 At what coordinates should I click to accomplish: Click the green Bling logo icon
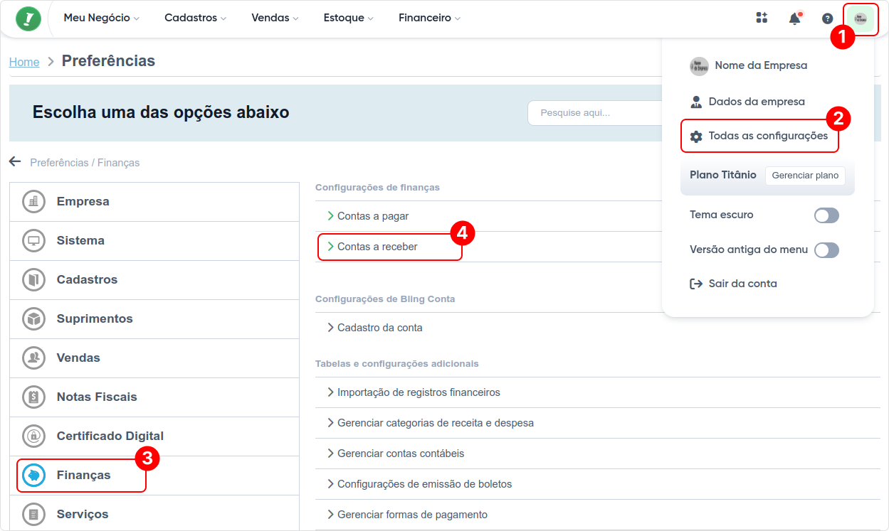(x=28, y=18)
